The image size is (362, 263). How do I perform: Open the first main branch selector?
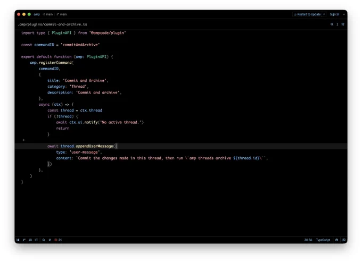(x=48, y=14)
